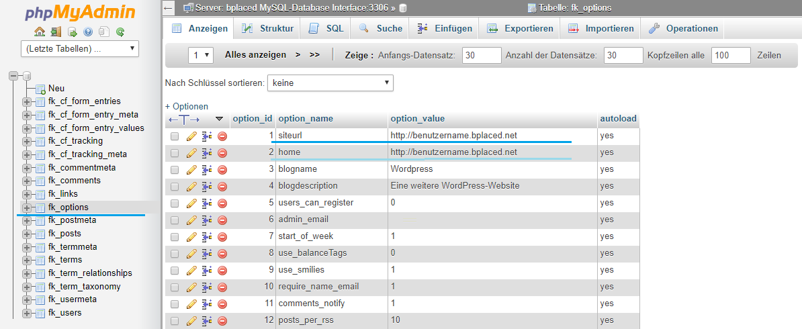Delete the blogname row using the red icon
This screenshot has height=329, width=802.
(222, 169)
